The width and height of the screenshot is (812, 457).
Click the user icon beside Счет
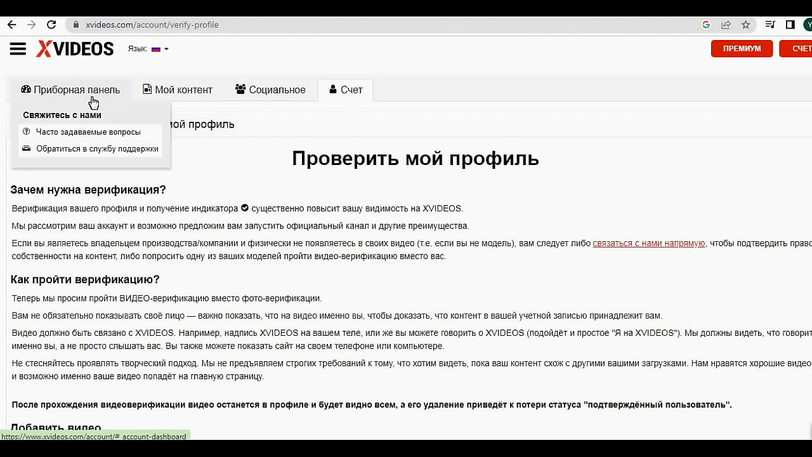(333, 89)
